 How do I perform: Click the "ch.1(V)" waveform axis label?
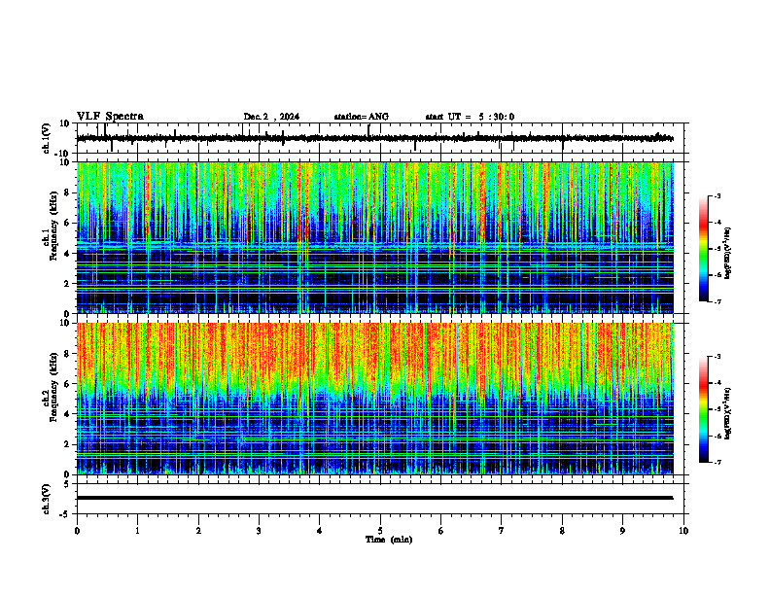pos(47,138)
